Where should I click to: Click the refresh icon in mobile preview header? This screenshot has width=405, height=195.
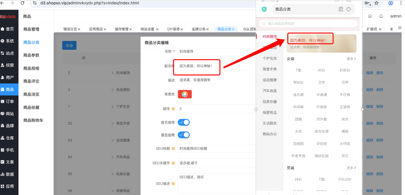tap(349, 9)
